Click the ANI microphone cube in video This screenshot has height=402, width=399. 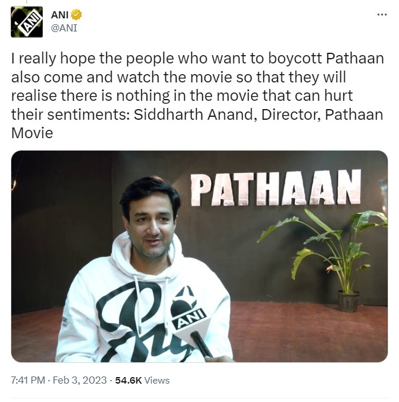(190, 314)
